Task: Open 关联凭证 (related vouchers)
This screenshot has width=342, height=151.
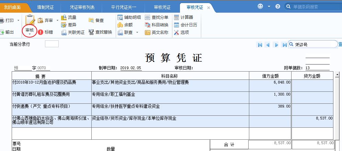Action: click(73, 33)
